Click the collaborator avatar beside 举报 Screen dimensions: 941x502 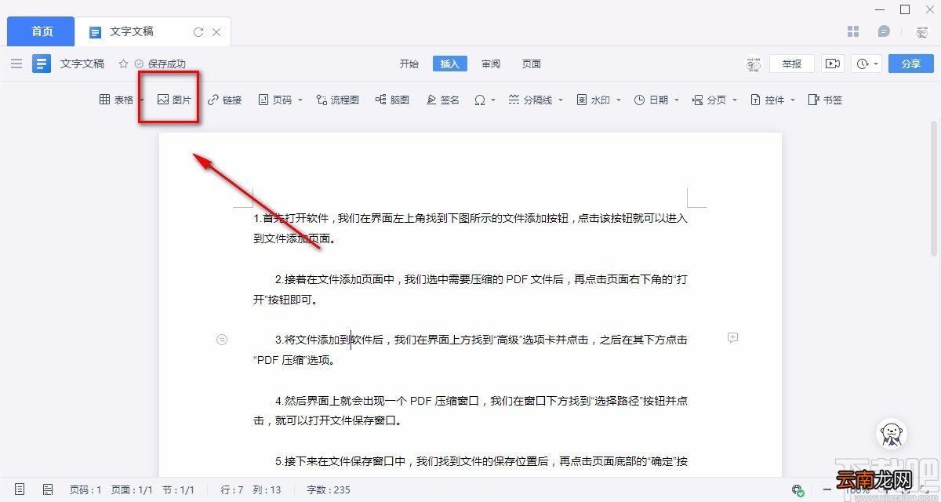(x=754, y=64)
